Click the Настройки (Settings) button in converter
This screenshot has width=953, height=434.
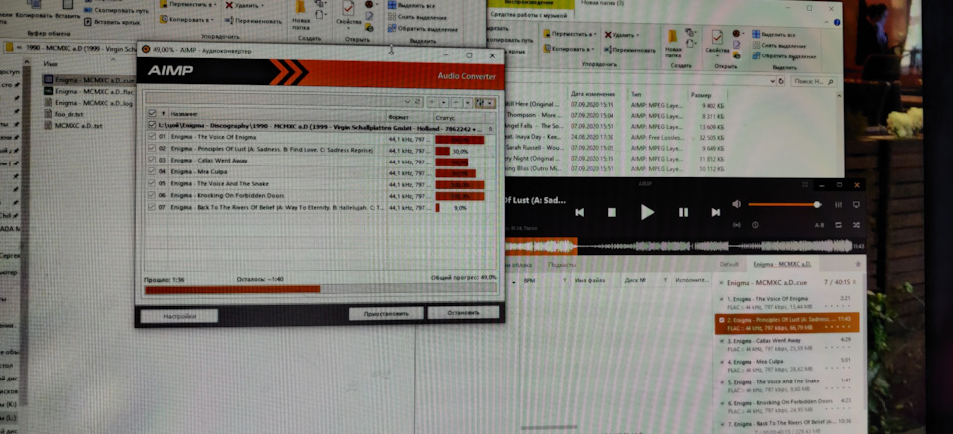point(180,316)
